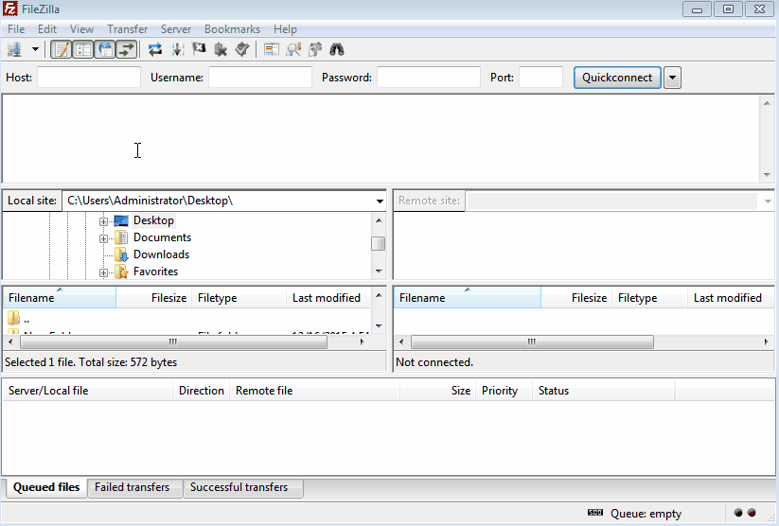Open the Help menu
779x526 pixels.
point(285,29)
